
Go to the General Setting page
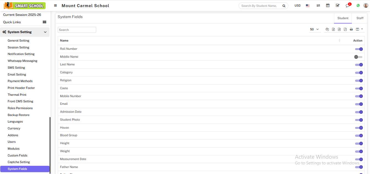tap(18, 40)
